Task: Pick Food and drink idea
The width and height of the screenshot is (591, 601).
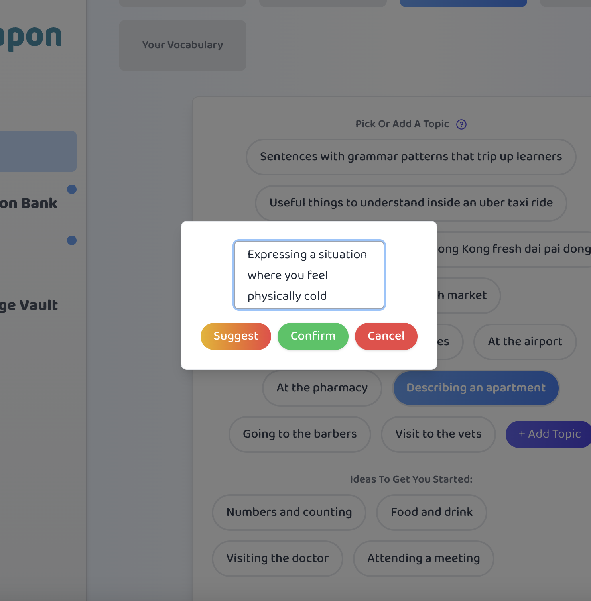Action: tap(431, 512)
